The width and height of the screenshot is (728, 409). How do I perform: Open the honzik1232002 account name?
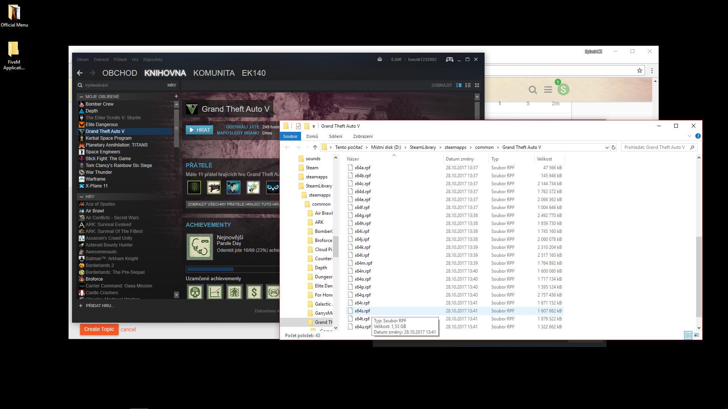coord(422,59)
